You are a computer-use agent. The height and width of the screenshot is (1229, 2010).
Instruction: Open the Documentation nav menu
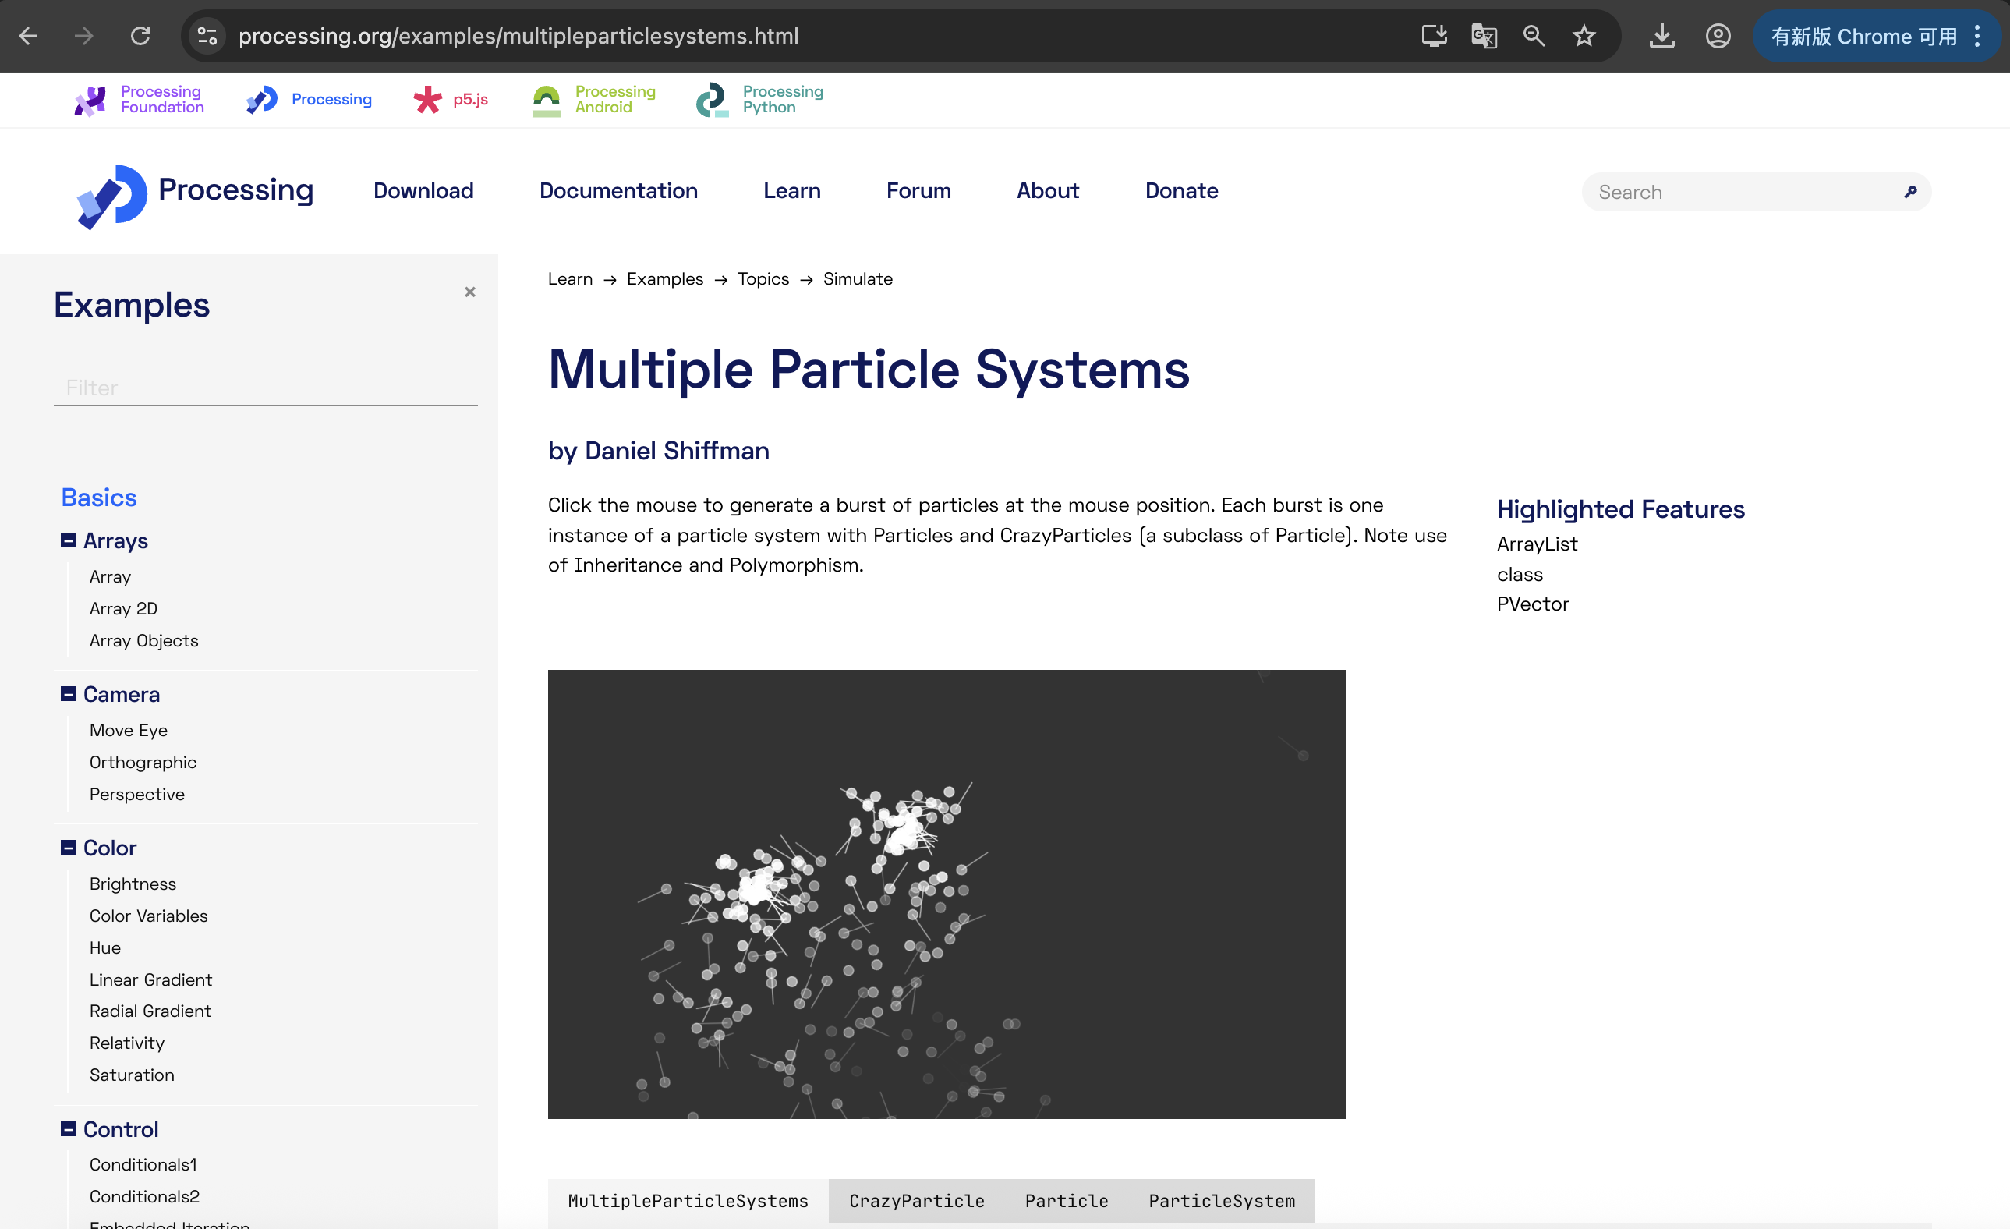coord(618,191)
